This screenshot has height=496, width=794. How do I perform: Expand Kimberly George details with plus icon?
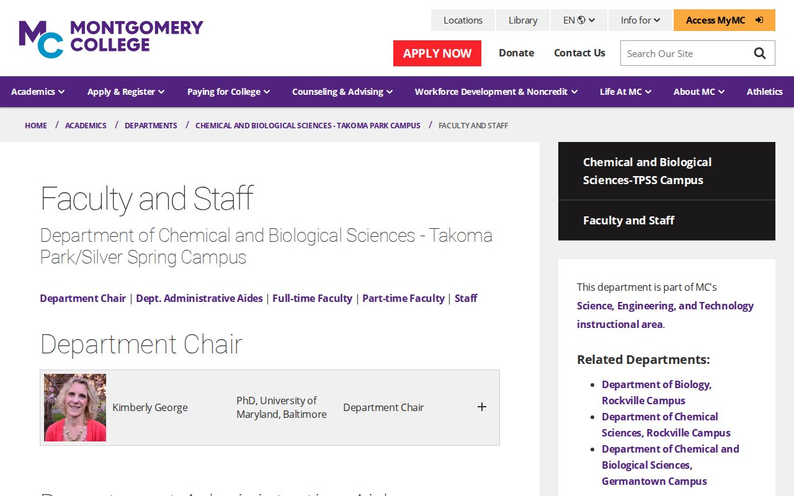click(482, 407)
